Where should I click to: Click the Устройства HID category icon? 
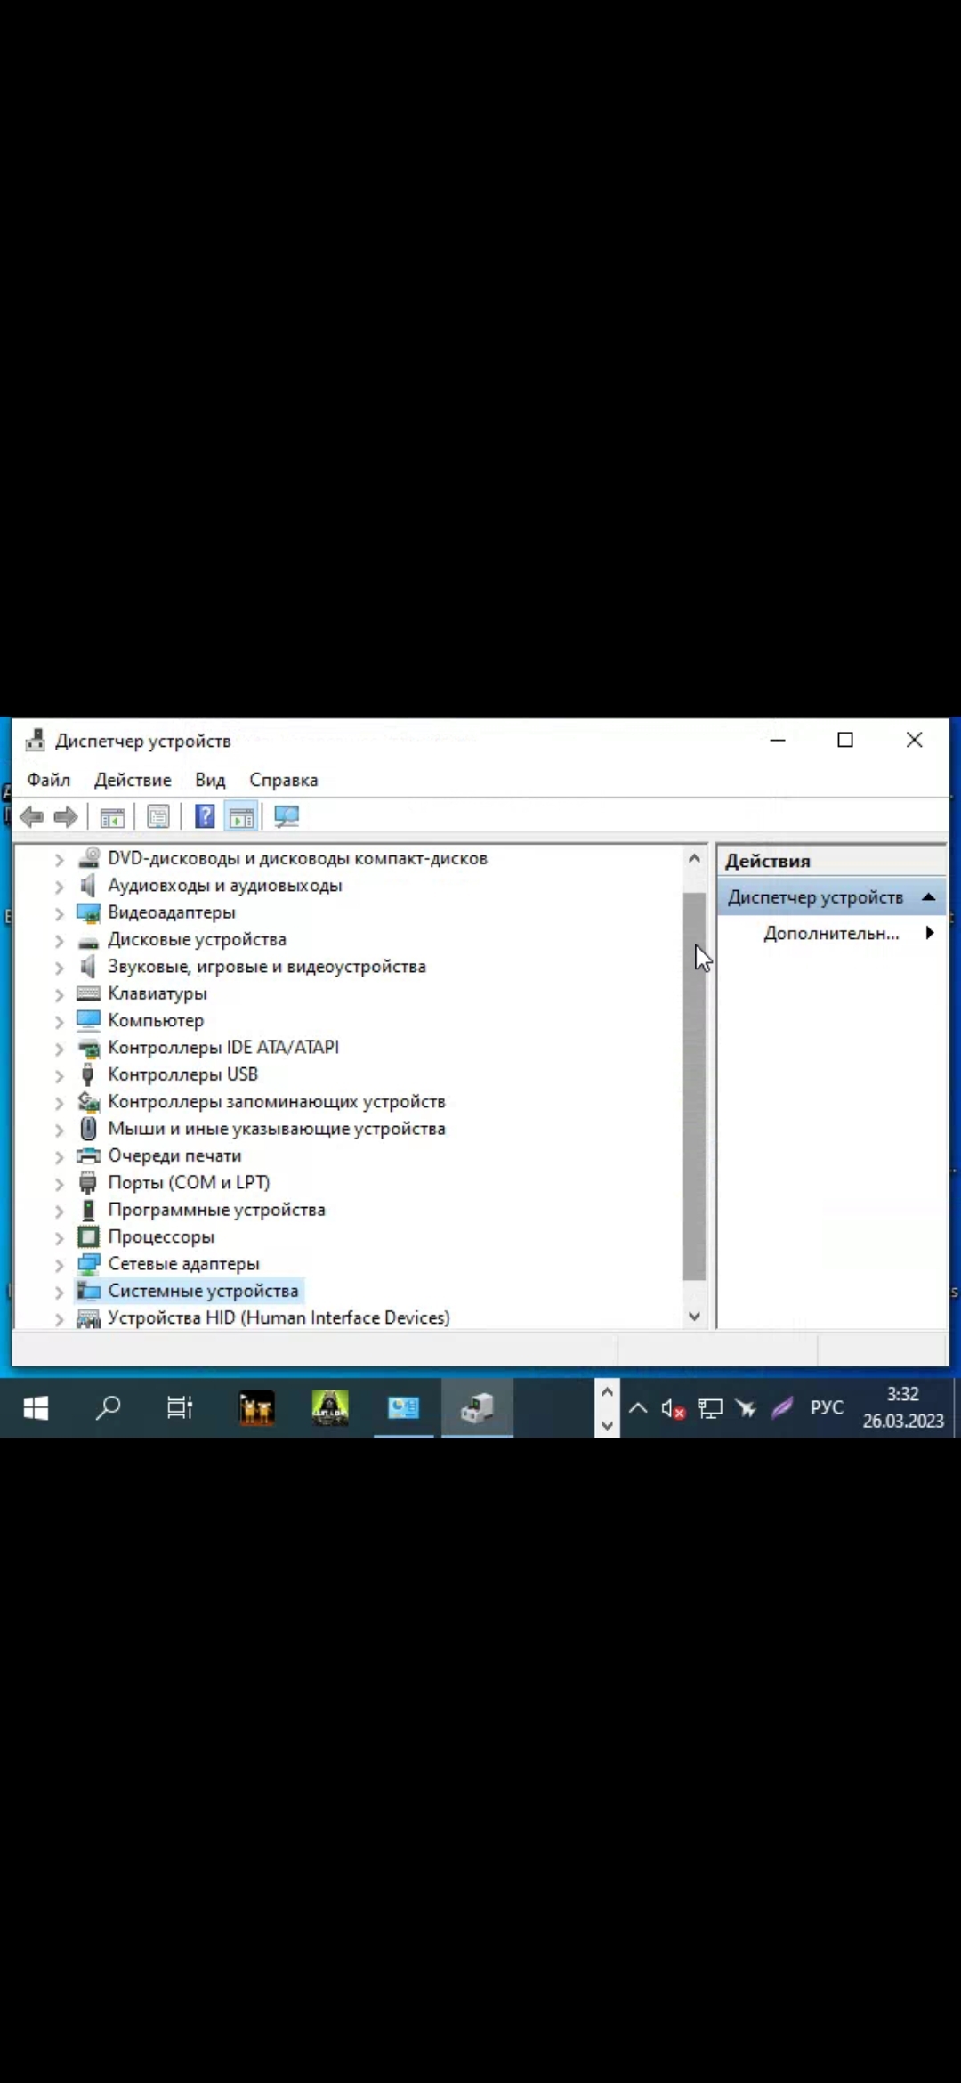[88, 1318]
